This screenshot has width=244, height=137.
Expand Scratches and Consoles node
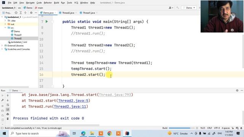[2, 49]
